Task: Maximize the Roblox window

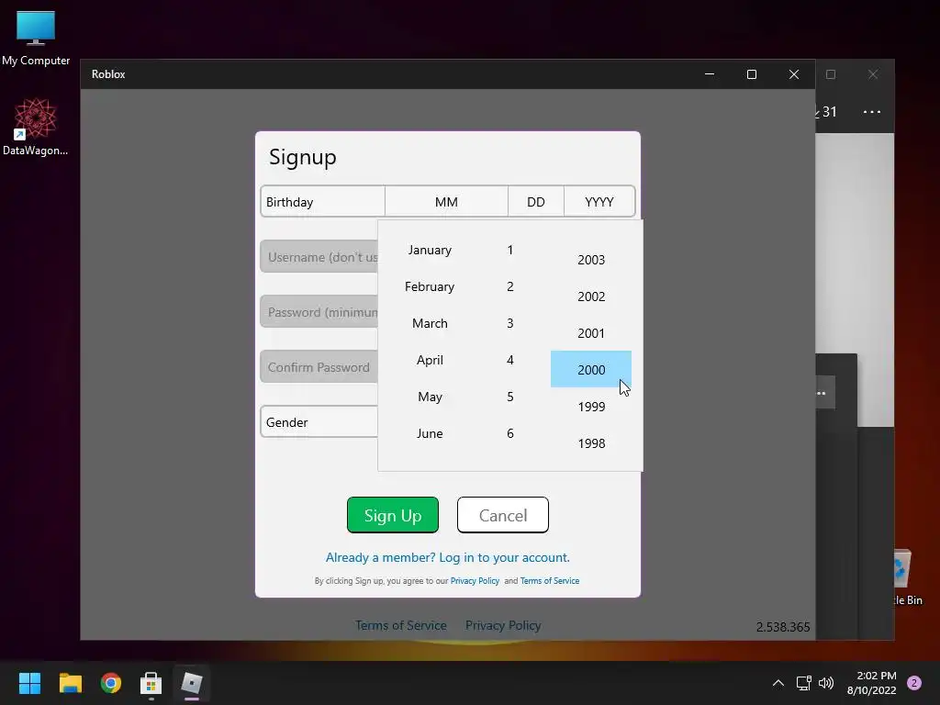Action: [x=751, y=74]
